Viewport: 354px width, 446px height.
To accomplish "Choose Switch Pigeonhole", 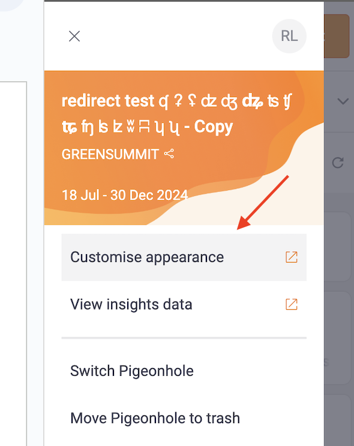I will coord(184,371).
